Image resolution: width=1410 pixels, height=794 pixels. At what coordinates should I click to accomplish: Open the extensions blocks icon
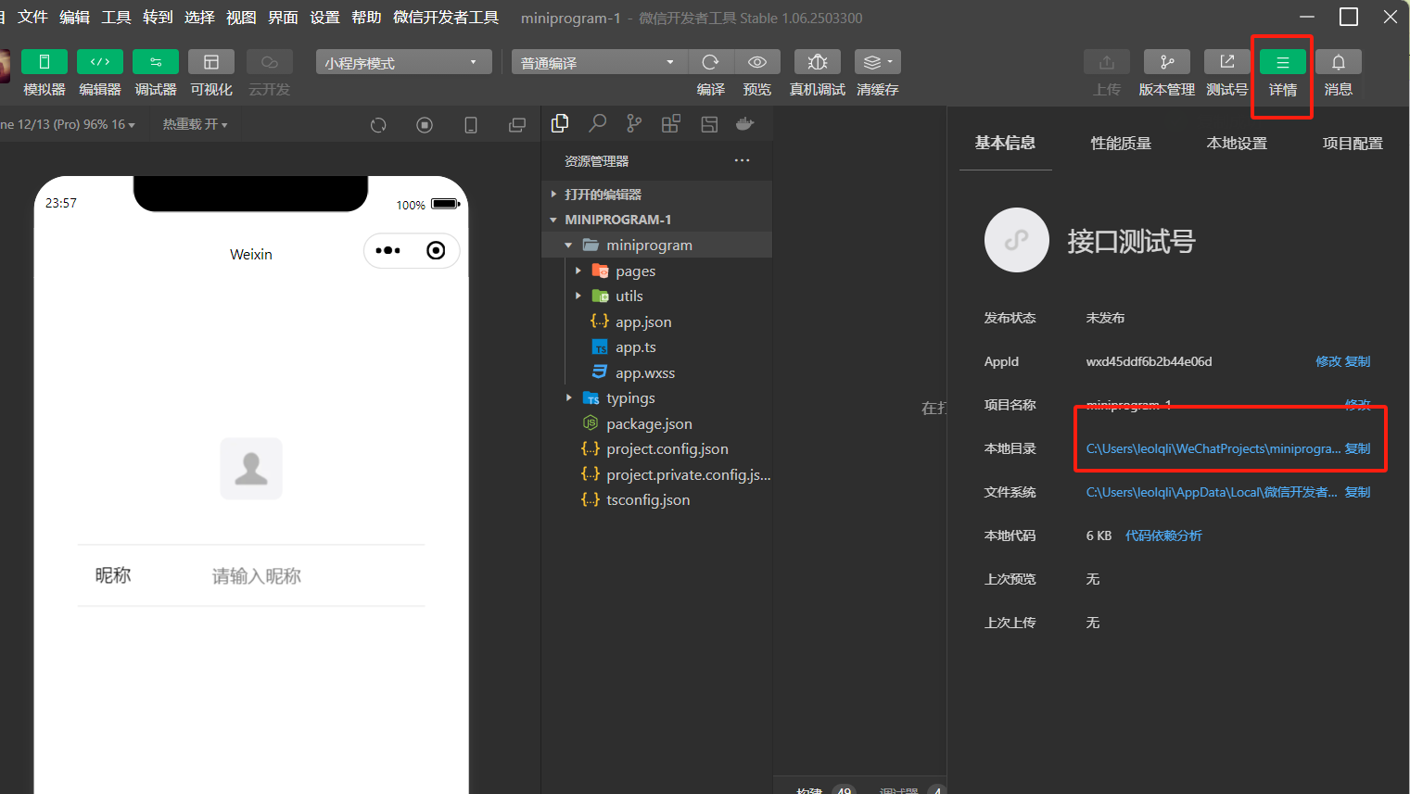[x=671, y=123]
